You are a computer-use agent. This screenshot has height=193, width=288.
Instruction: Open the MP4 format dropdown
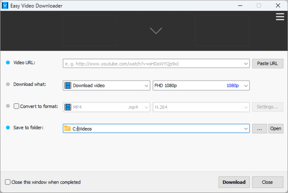(146, 107)
